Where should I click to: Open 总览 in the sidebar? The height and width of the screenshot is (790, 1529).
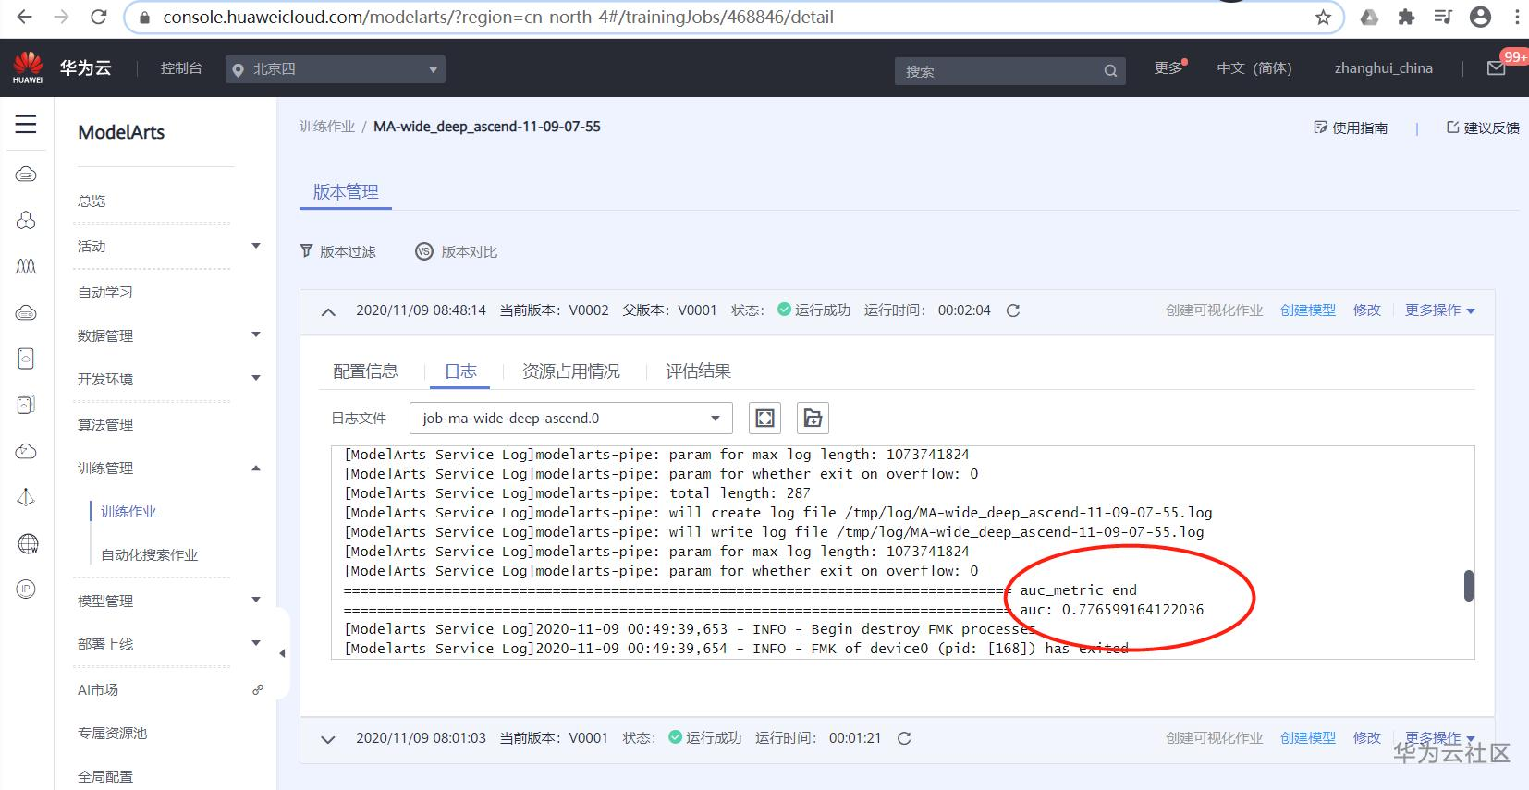click(92, 201)
